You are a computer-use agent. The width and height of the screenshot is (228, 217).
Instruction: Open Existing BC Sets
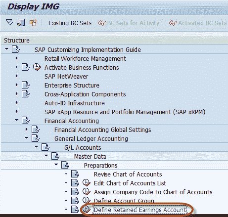coord(70,23)
